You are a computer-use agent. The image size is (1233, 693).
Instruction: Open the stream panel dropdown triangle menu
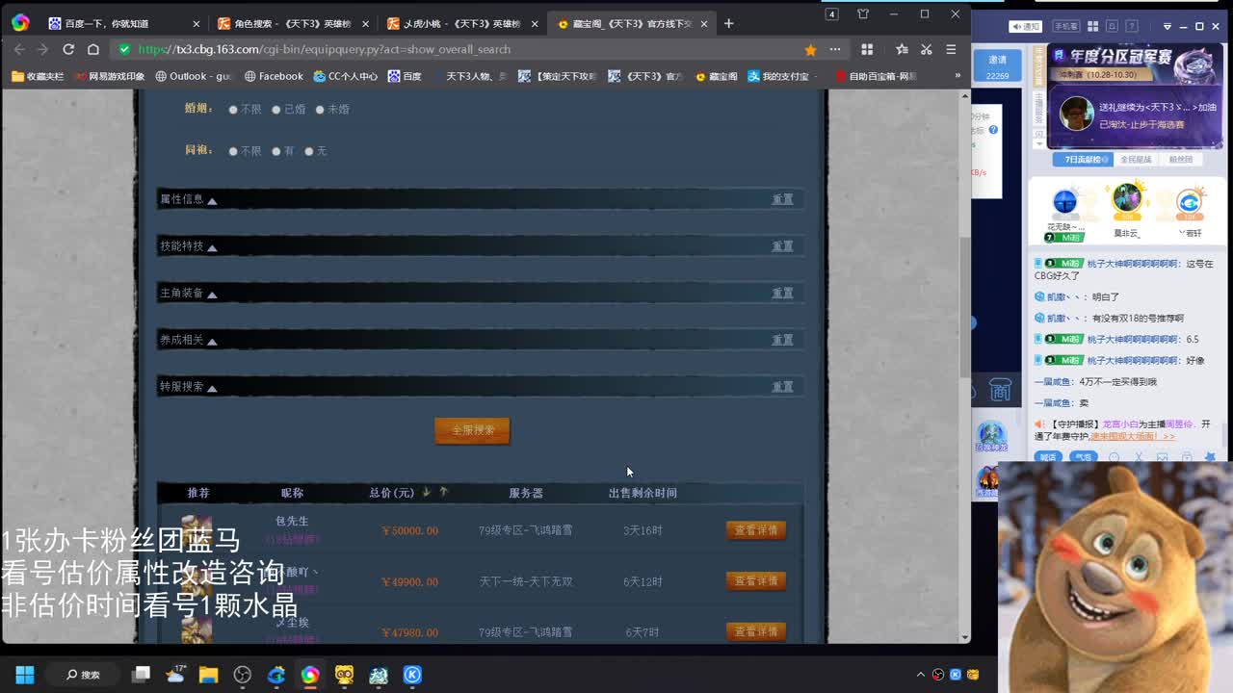coord(1167,26)
